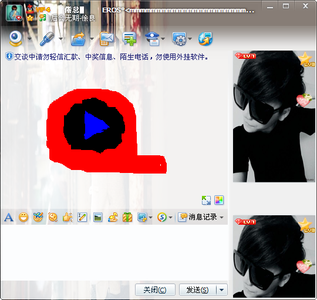Open the send file folder icon
The width and height of the screenshot is (317, 300).
coord(78,39)
